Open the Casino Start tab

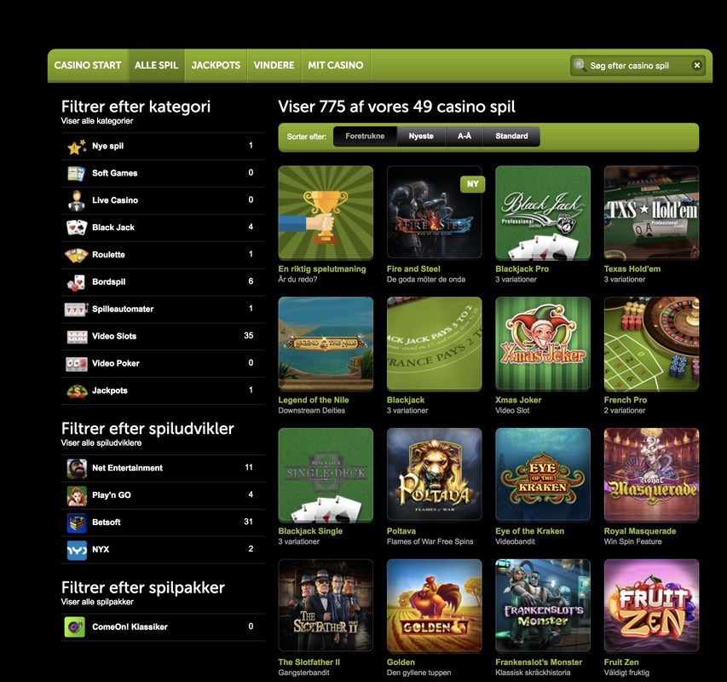coord(88,66)
